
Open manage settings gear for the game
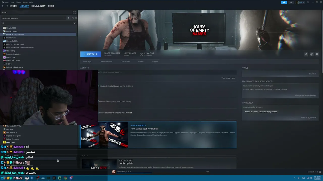(306, 54)
